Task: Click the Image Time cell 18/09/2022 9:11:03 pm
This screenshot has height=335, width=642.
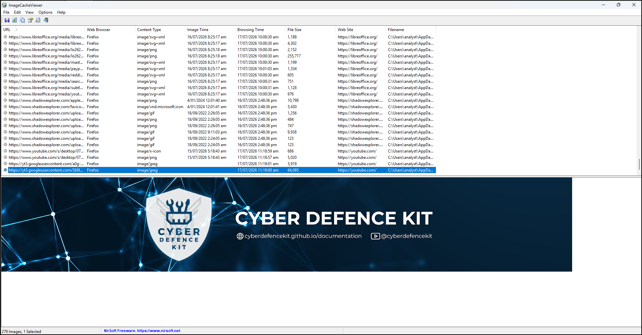Action: (207, 132)
